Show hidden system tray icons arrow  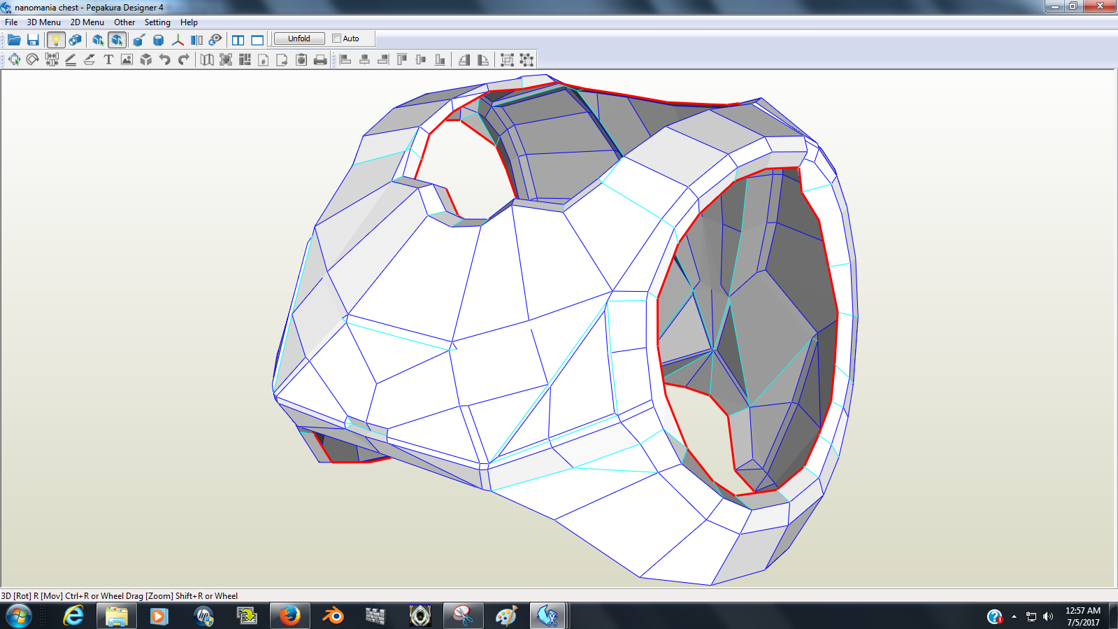click(1014, 616)
